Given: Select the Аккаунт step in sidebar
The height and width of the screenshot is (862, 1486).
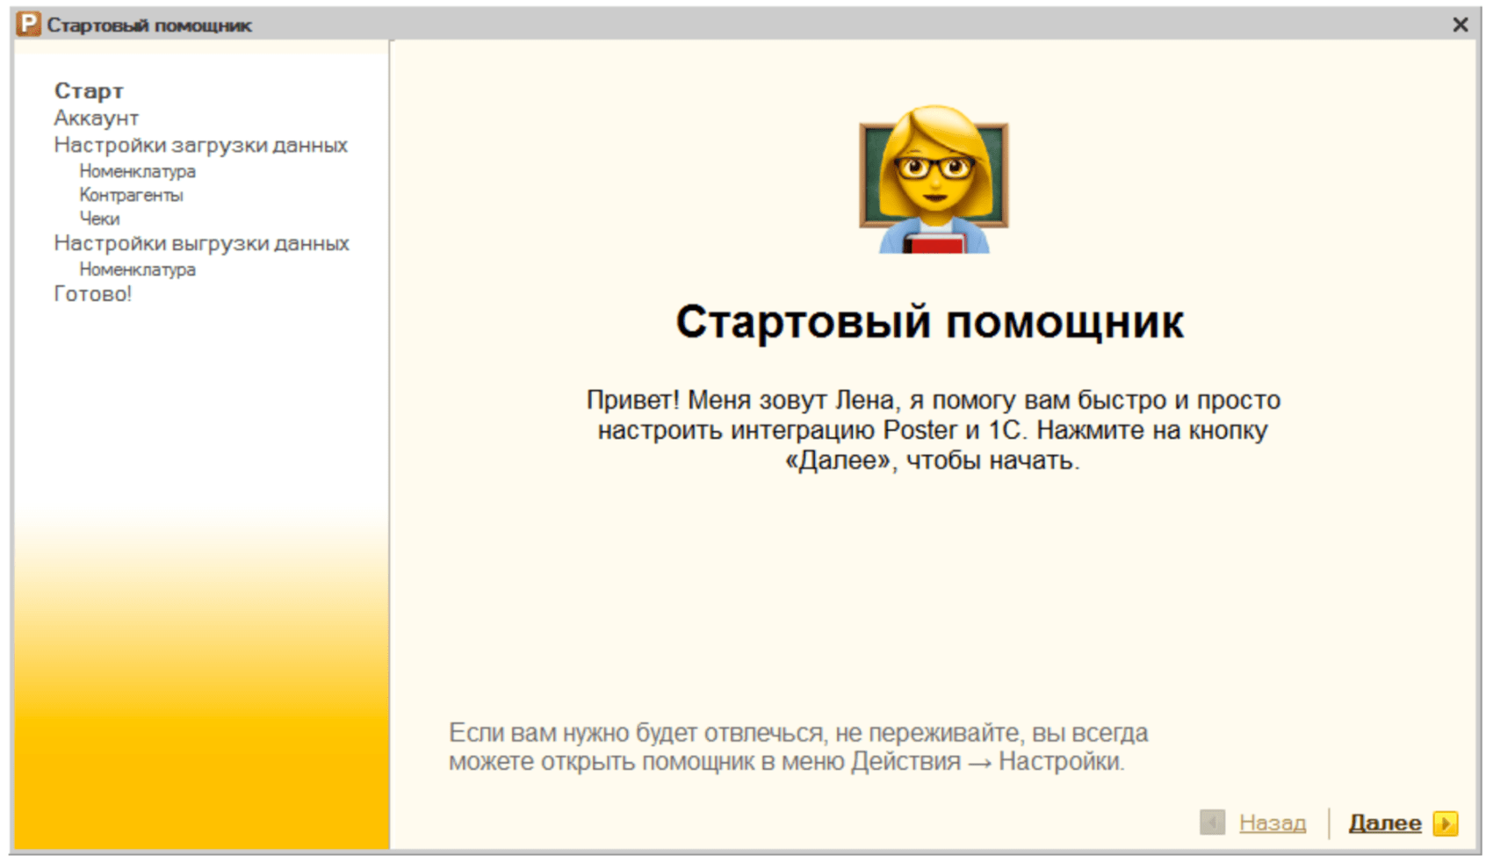Looking at the screenshot, I should pyautogui.click(x=96, y=118).
